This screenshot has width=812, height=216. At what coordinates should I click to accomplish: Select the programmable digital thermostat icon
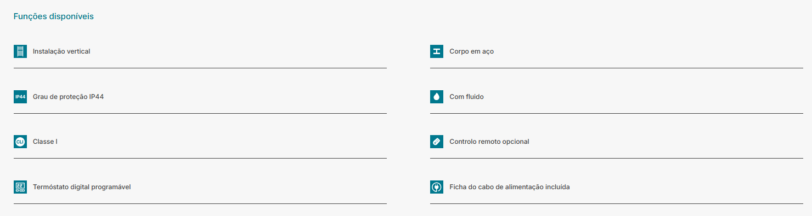click(x=20, y=187)
